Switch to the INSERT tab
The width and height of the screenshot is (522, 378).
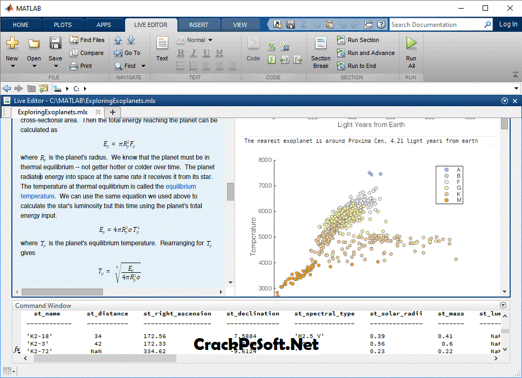(x=198, y=25)
